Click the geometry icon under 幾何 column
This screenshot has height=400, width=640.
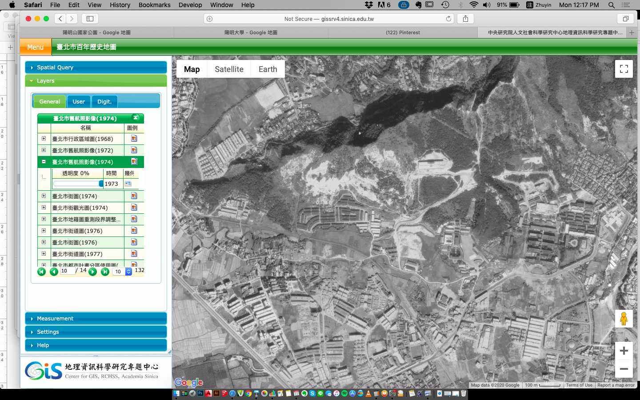point(128,184)
